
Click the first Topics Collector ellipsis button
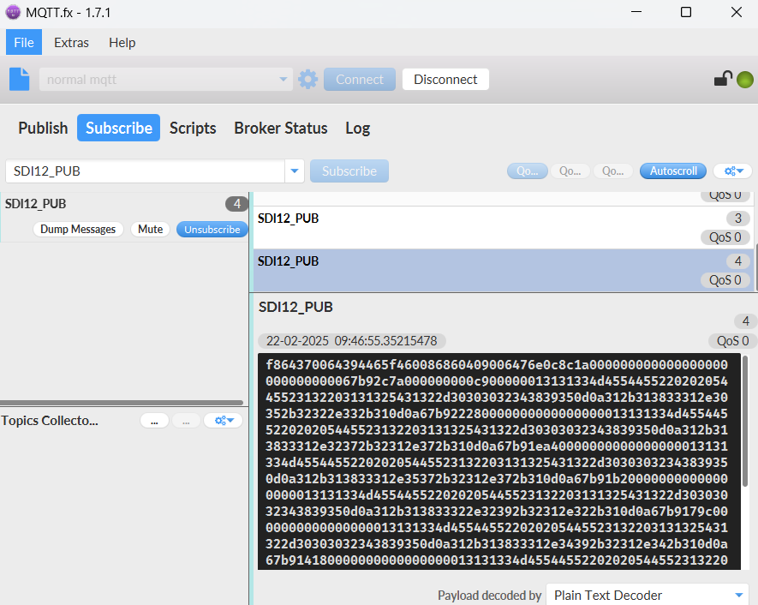tap(154, 420)
